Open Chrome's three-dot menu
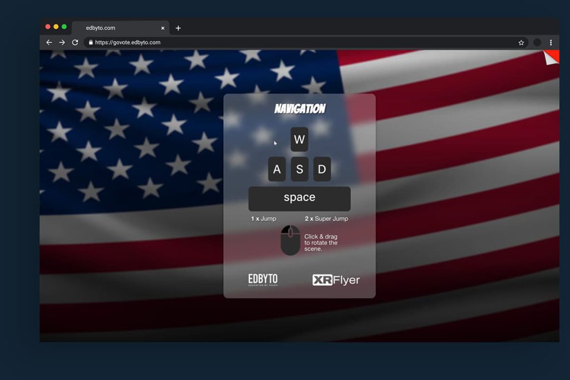 (x=551, y=42)
